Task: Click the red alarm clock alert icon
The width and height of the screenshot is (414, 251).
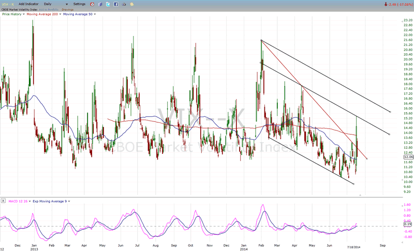Action: point(93,4)
